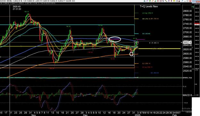Image resolution: width=200 pixels, height=116 pixels.
Task: Click the black swirl icon in toolbar
Action: click(179, 1)
